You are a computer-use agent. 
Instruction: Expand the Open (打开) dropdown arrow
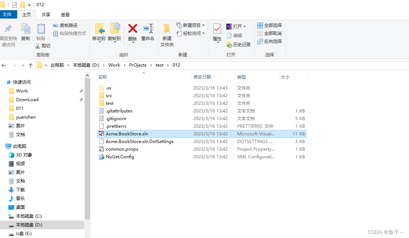244,27
